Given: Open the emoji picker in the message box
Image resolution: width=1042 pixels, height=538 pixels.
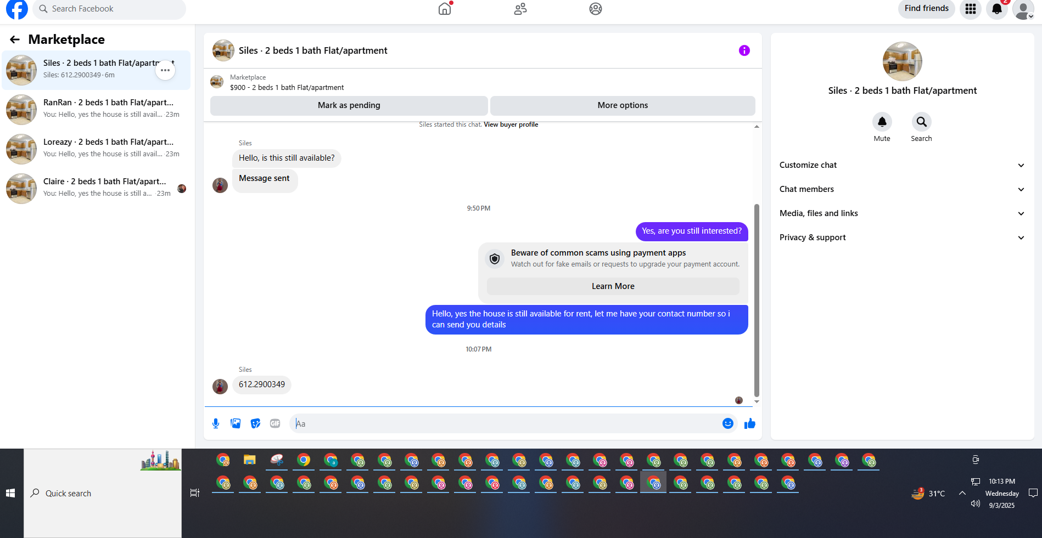Looking at the screenshot, I should (728, 423).
